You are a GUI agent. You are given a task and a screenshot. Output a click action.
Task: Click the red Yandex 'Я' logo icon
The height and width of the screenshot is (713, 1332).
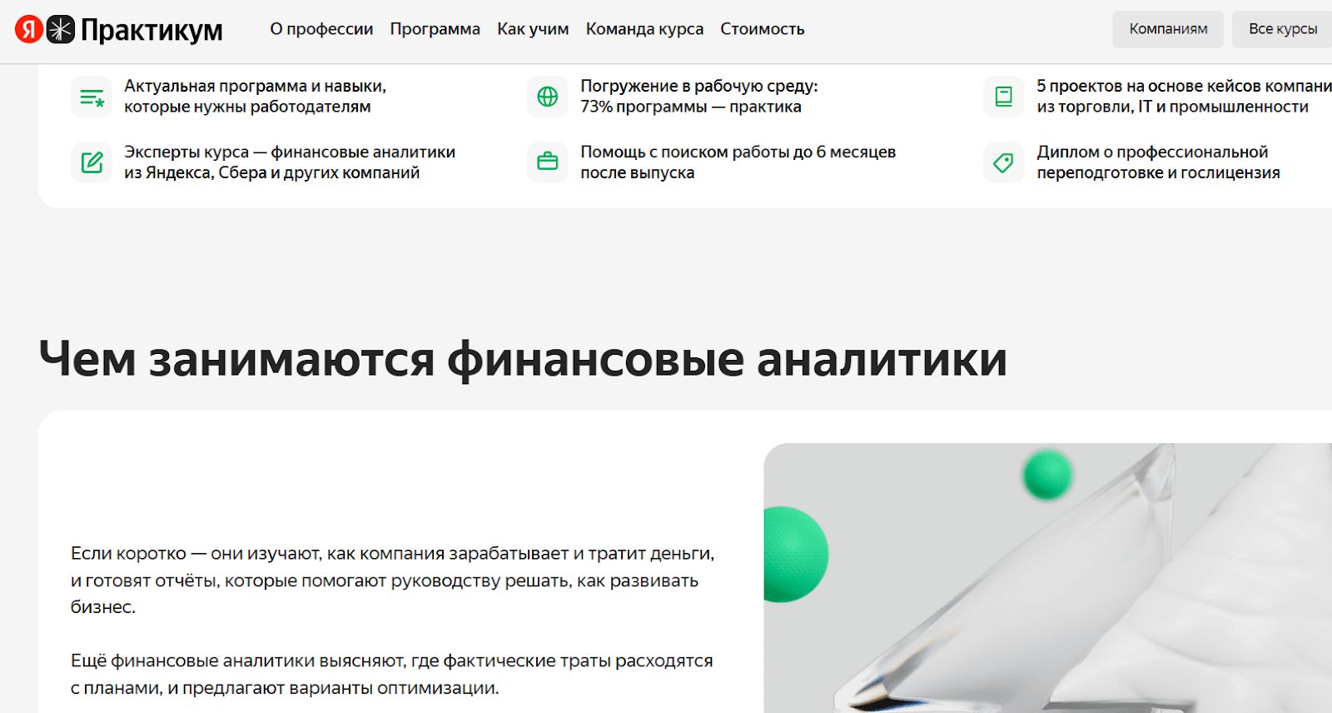[x=29, y=29]
